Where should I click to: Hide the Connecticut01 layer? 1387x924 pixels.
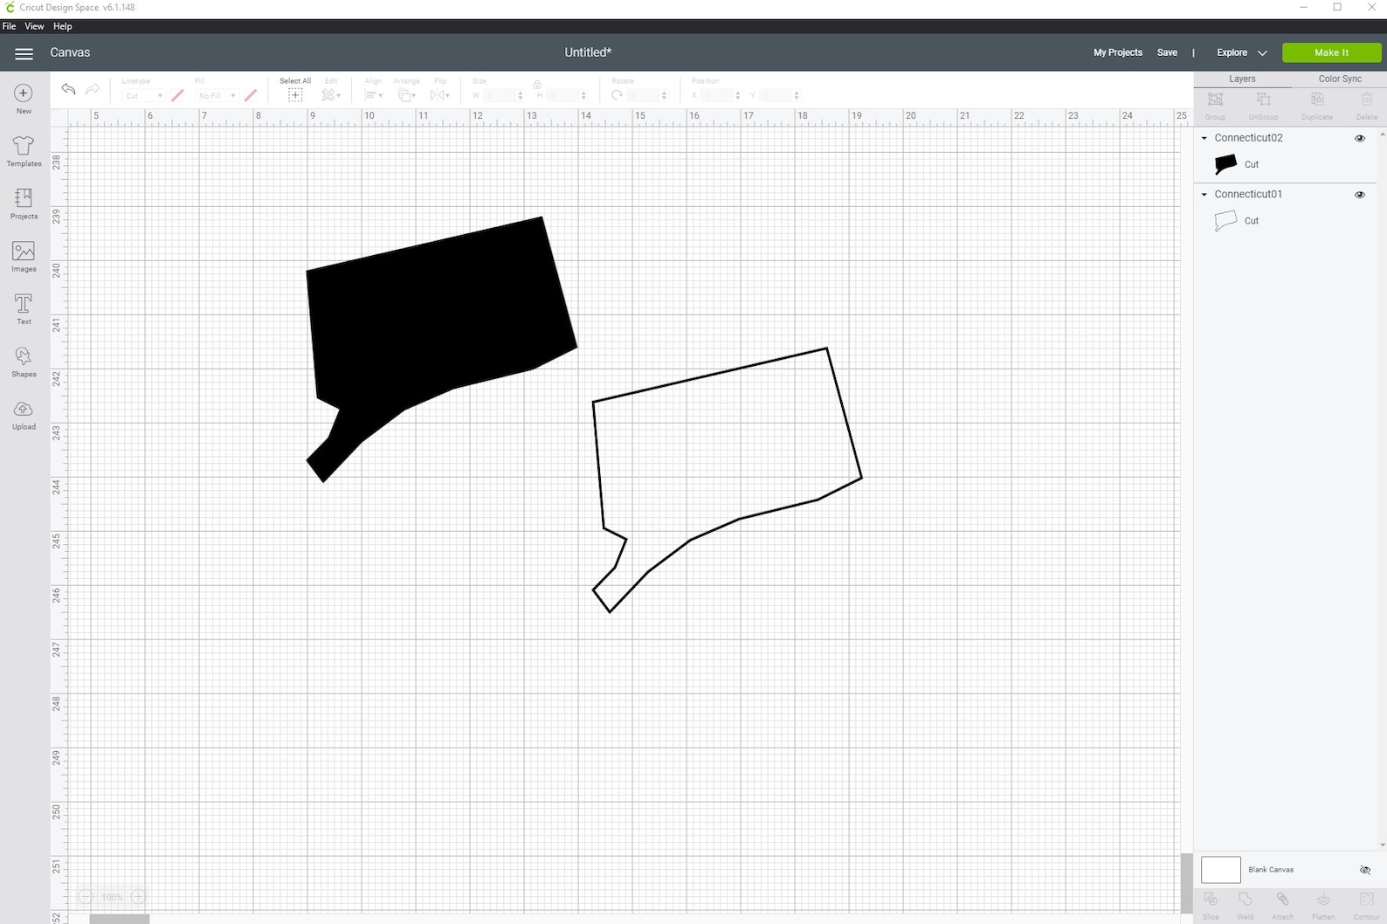click(x=1360, y=195)
